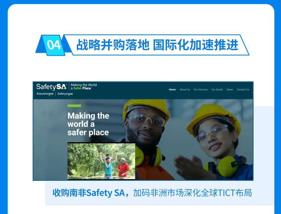Click the Making the world a safer place headline
The width and height of the screenshot is (281, 214).
point(88,124)
